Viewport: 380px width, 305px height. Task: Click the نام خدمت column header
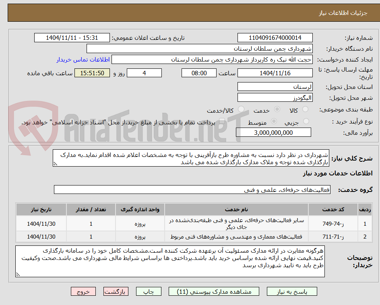coord(236,210)
